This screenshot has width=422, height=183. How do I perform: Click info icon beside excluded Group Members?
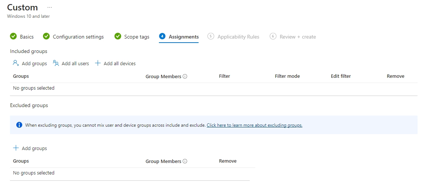pyautogui.click(x=185, y=162)
